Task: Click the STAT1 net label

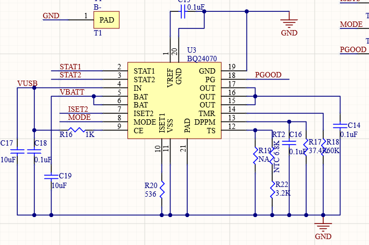Action: 70,67
